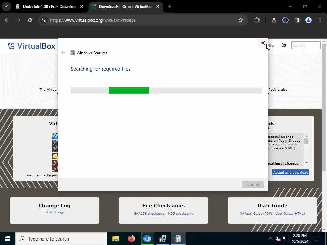Click the Searching for required files progress bar

tap(166, 91)
